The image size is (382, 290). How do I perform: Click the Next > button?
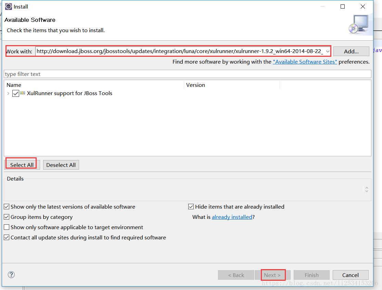272,275
